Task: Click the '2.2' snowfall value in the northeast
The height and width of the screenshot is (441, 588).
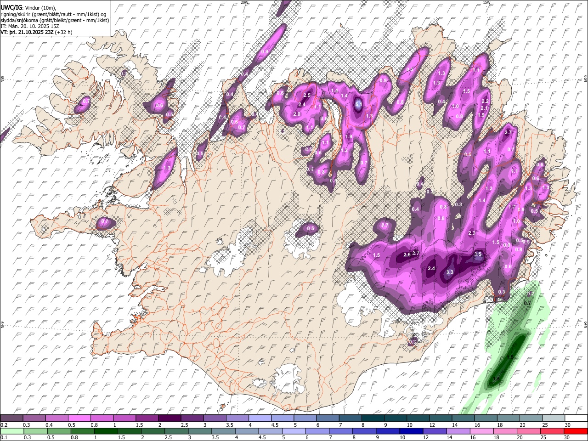Action: pos(485,101)
